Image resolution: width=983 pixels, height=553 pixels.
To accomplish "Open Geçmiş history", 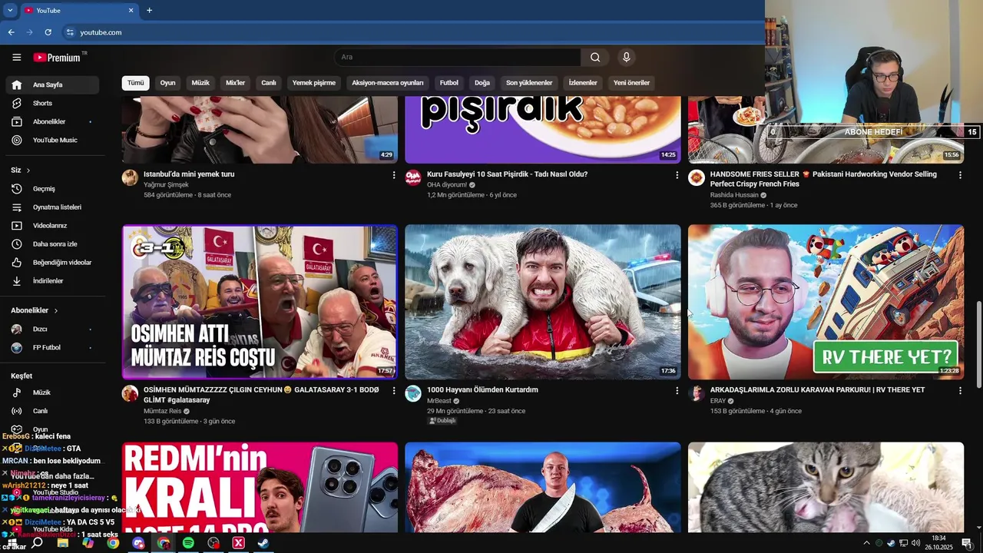I will 52,188.
